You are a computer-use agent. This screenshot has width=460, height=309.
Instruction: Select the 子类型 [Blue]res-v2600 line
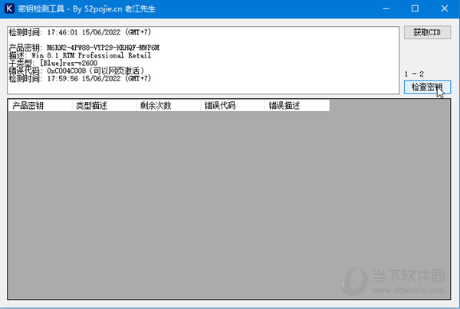click(x=53, y=63)
